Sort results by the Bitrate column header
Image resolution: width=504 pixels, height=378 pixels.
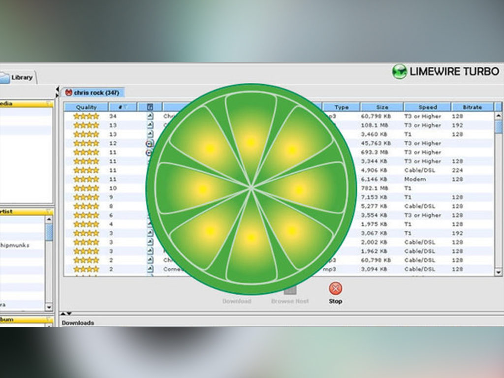tap(472, 107)
